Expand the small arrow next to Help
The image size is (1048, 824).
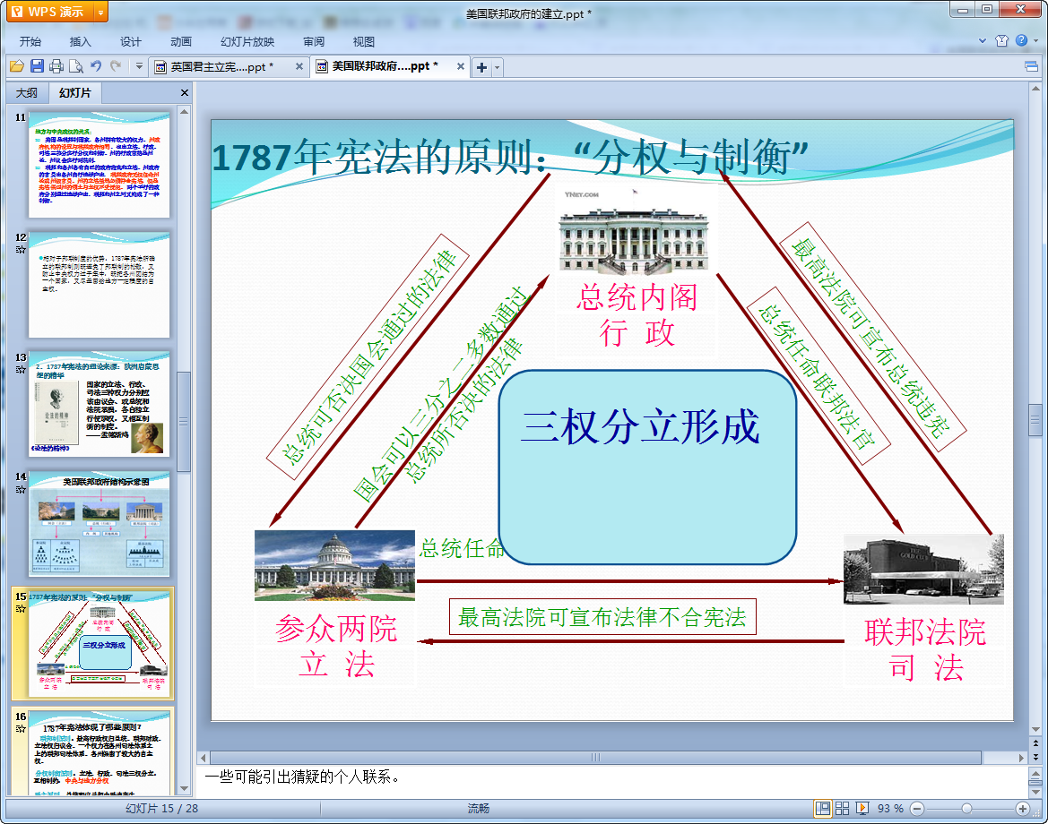pyautogui.click(x=1036, y=40)
